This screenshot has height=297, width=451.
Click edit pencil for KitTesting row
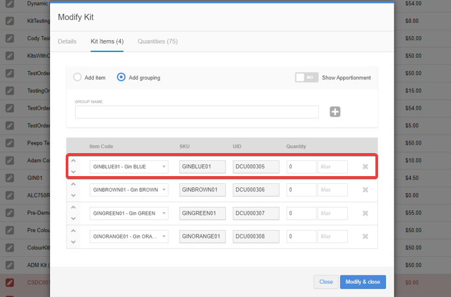coord(10,21)
